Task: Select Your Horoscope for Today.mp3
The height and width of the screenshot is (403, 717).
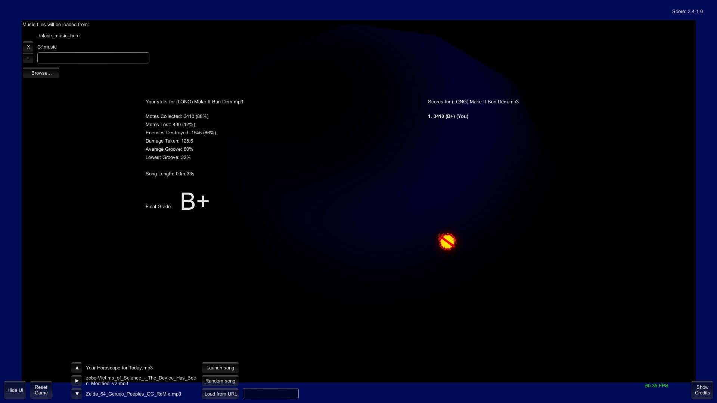Action: click(119, 368)
